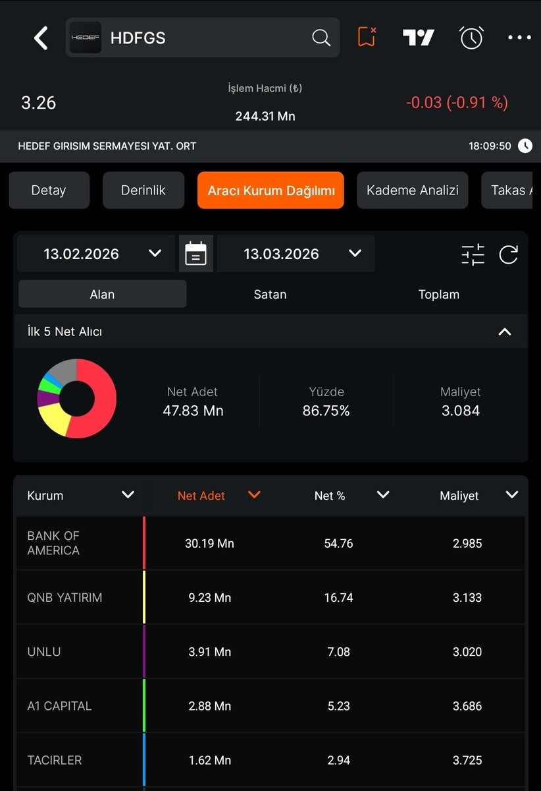Sort by Maliyet column chevron
The image size is (541, 791).
[x=512, y=495]
